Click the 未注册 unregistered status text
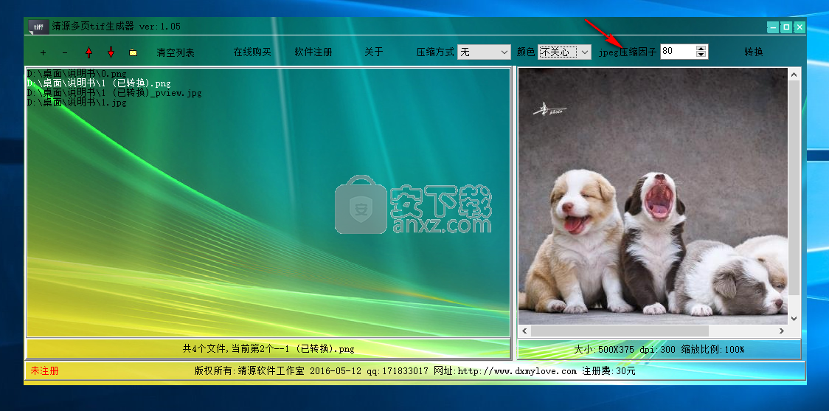 click(44, 371)
